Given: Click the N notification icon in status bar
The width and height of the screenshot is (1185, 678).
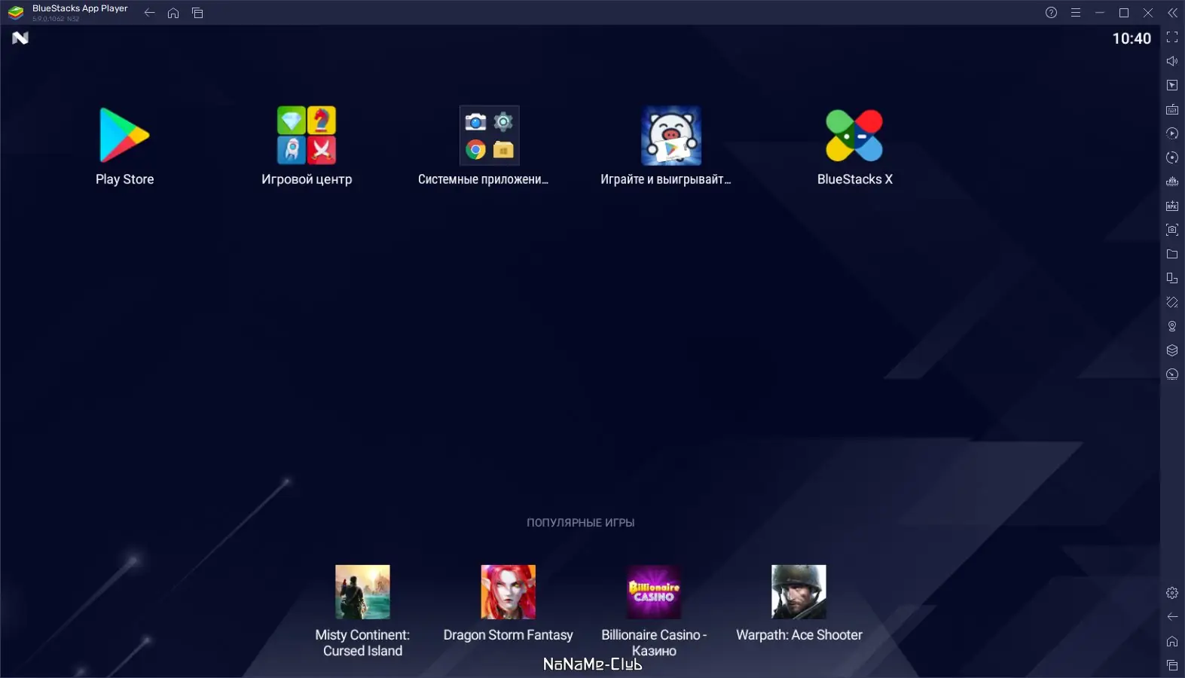Looking at the screenshot, I should tap(20, 38).
